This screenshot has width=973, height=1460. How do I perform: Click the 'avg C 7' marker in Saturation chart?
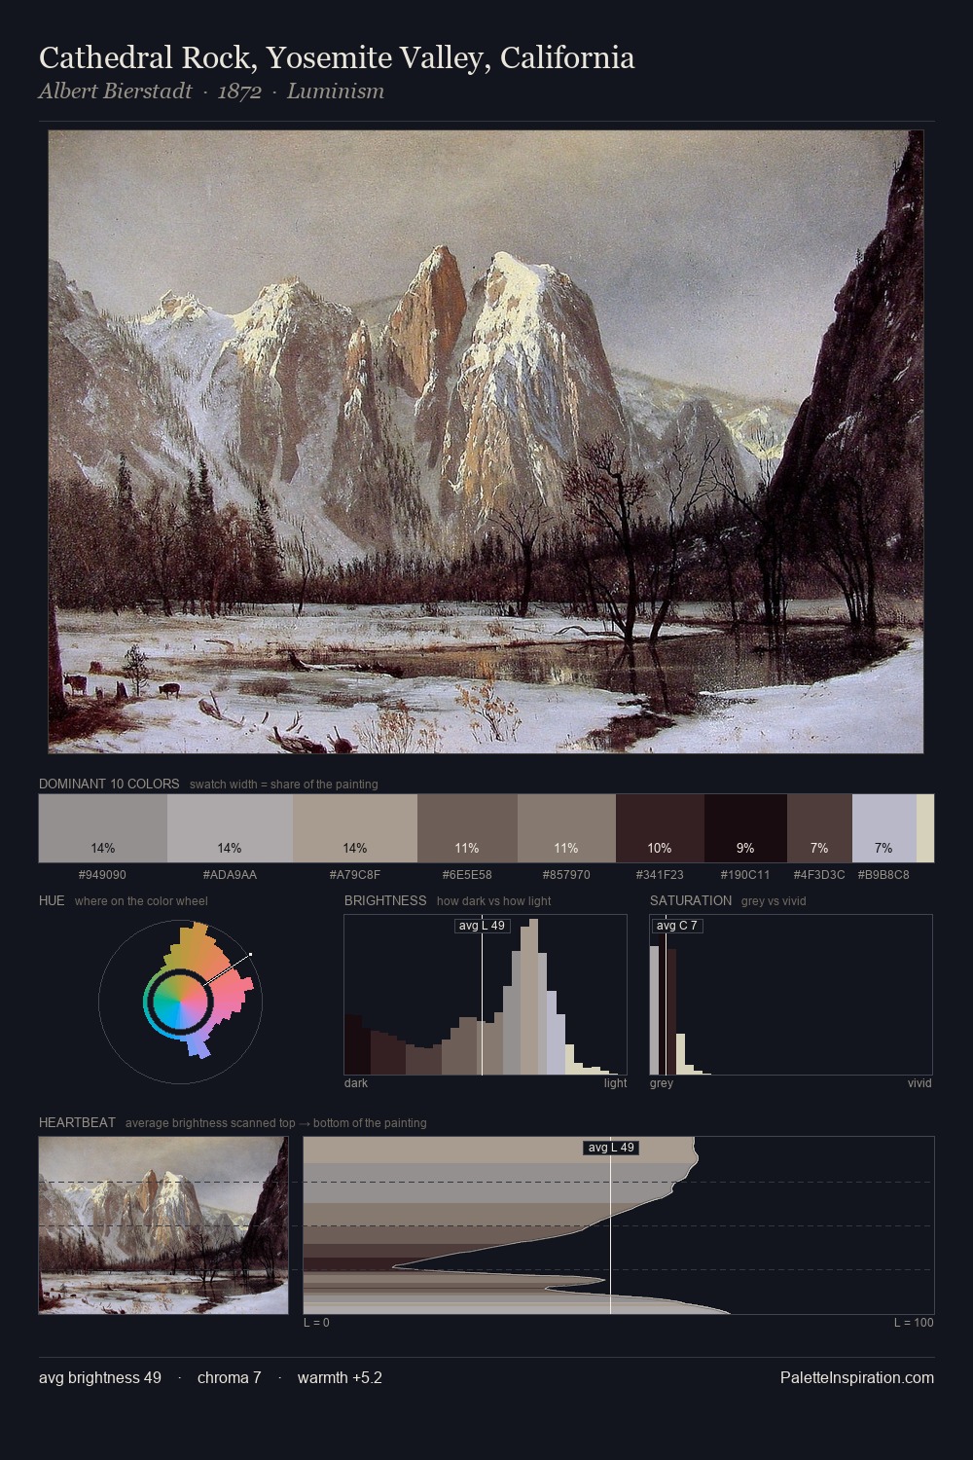point(677,926)
